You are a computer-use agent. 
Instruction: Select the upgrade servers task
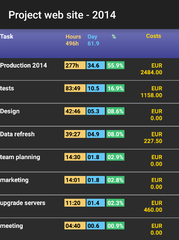[x=89, y=206]
